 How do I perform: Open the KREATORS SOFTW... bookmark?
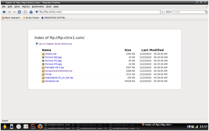(x=54, y=18)
